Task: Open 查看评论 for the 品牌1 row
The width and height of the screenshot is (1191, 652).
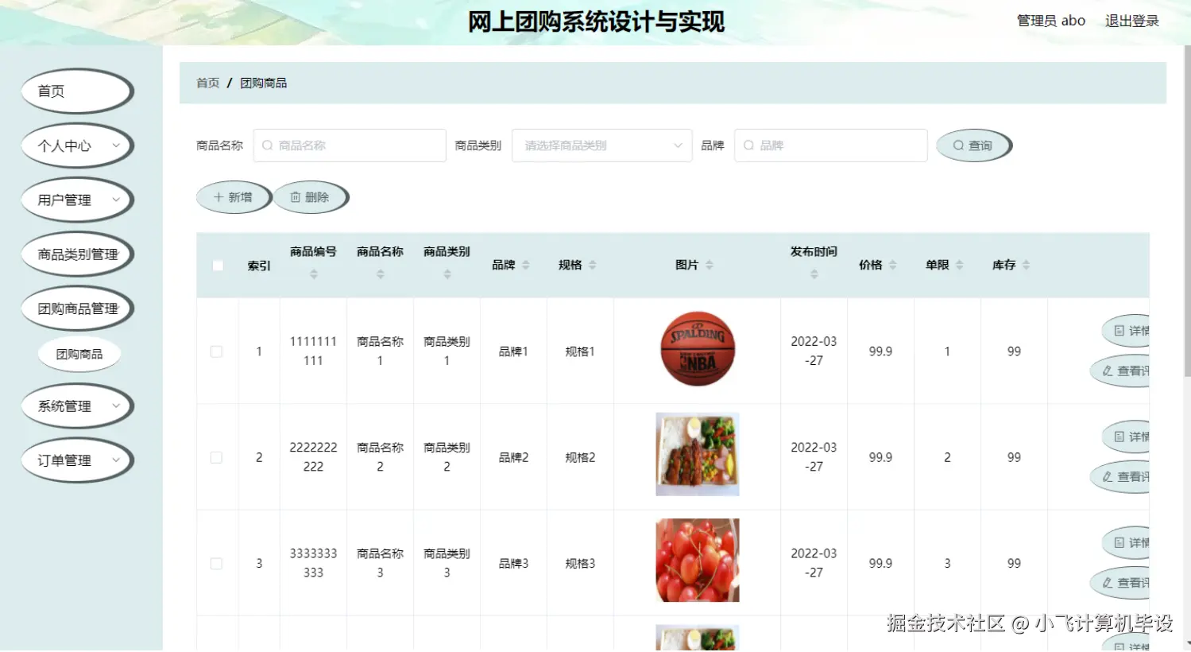Action: point(1121,371)
